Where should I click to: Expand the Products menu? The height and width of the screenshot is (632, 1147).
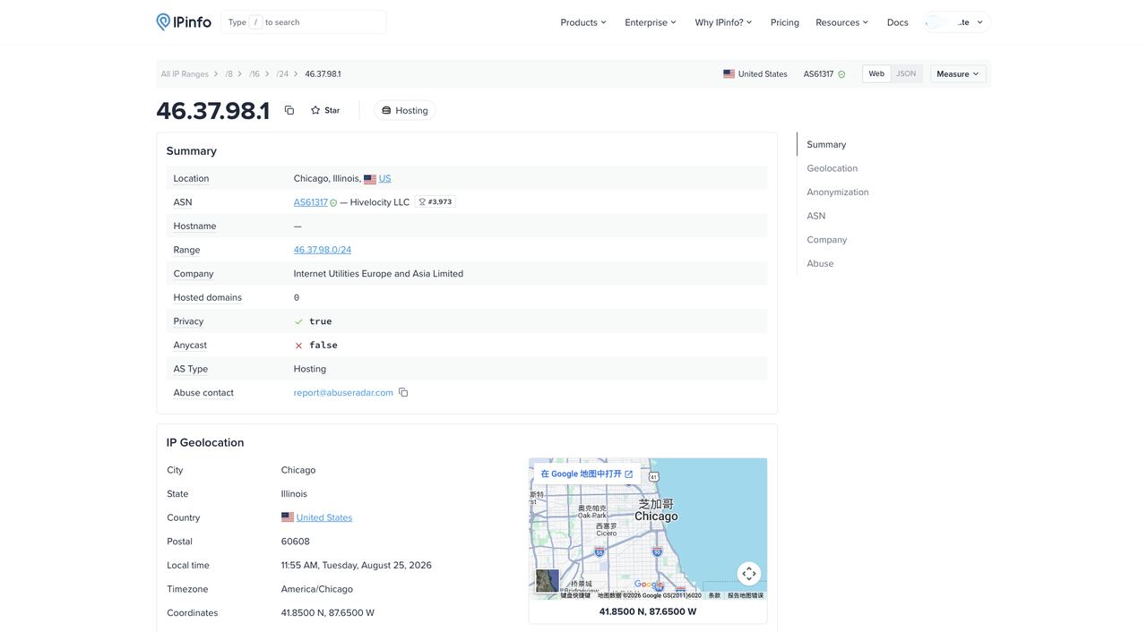[583, 22]
